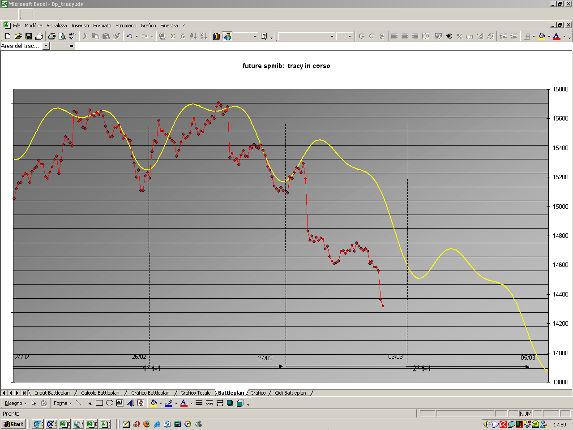This screenshot has height=430, width=573.
Task: Open Internet Explorer quick launch icon
Action: 157,424
